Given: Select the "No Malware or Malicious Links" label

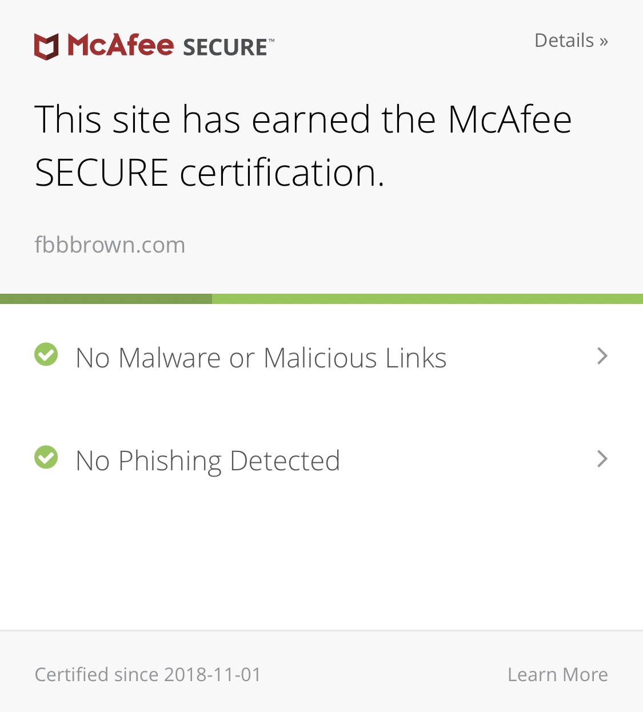Looking at the screenshot, I should pyautogui.click(x=261, y=358).
